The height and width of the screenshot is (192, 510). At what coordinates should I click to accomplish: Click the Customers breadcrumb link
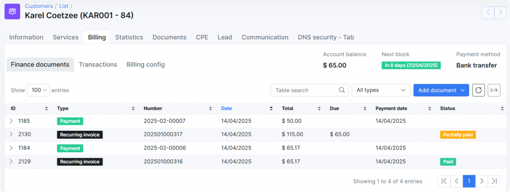click(39, 6)
